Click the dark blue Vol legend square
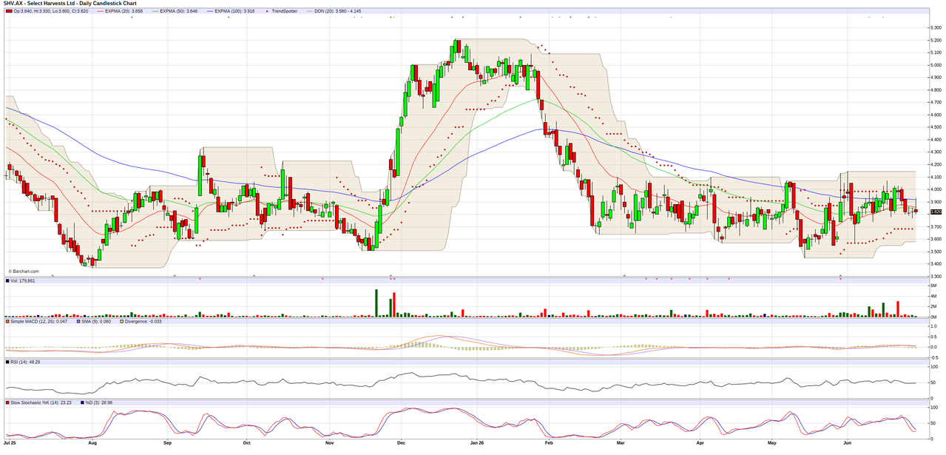Screen dimensions: 946x455 click(8, 280)
